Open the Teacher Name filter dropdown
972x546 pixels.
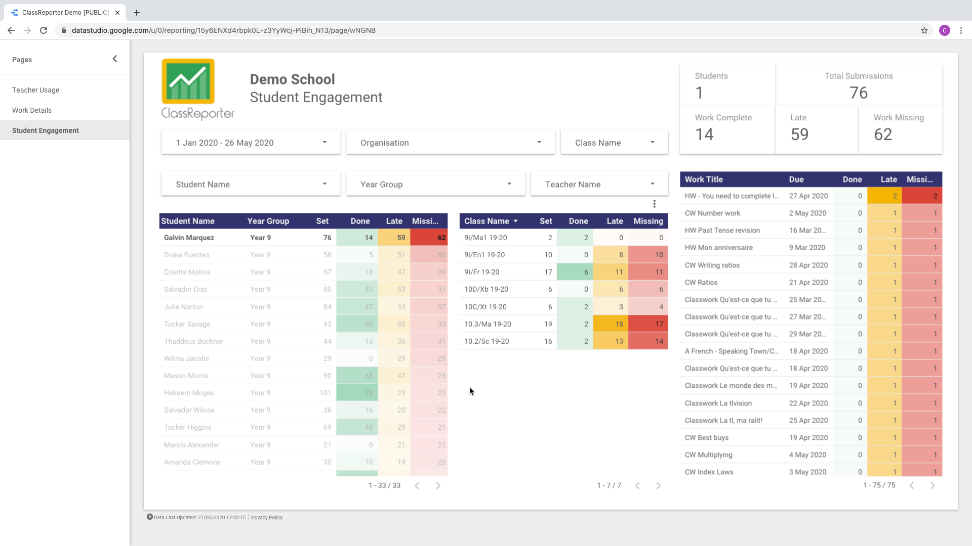click(x=599, y=185)
